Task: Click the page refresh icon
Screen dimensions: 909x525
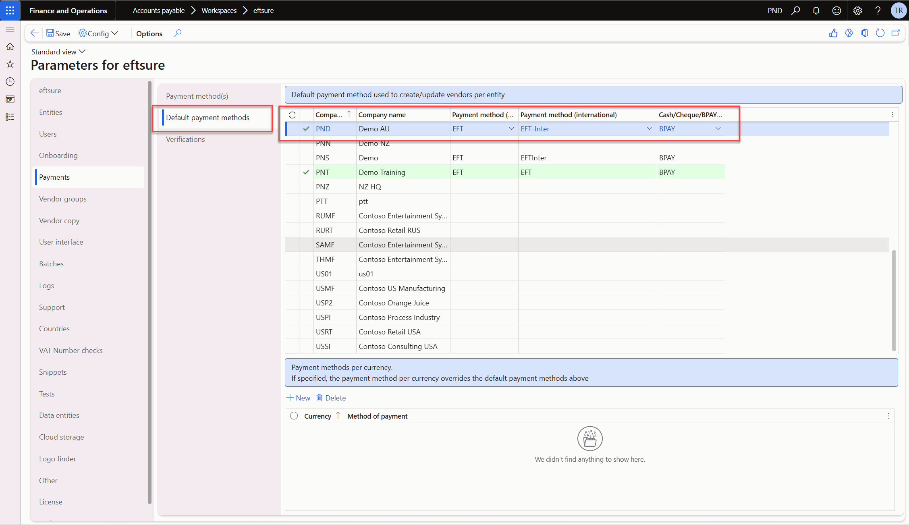Action: (x=880, y=33)
